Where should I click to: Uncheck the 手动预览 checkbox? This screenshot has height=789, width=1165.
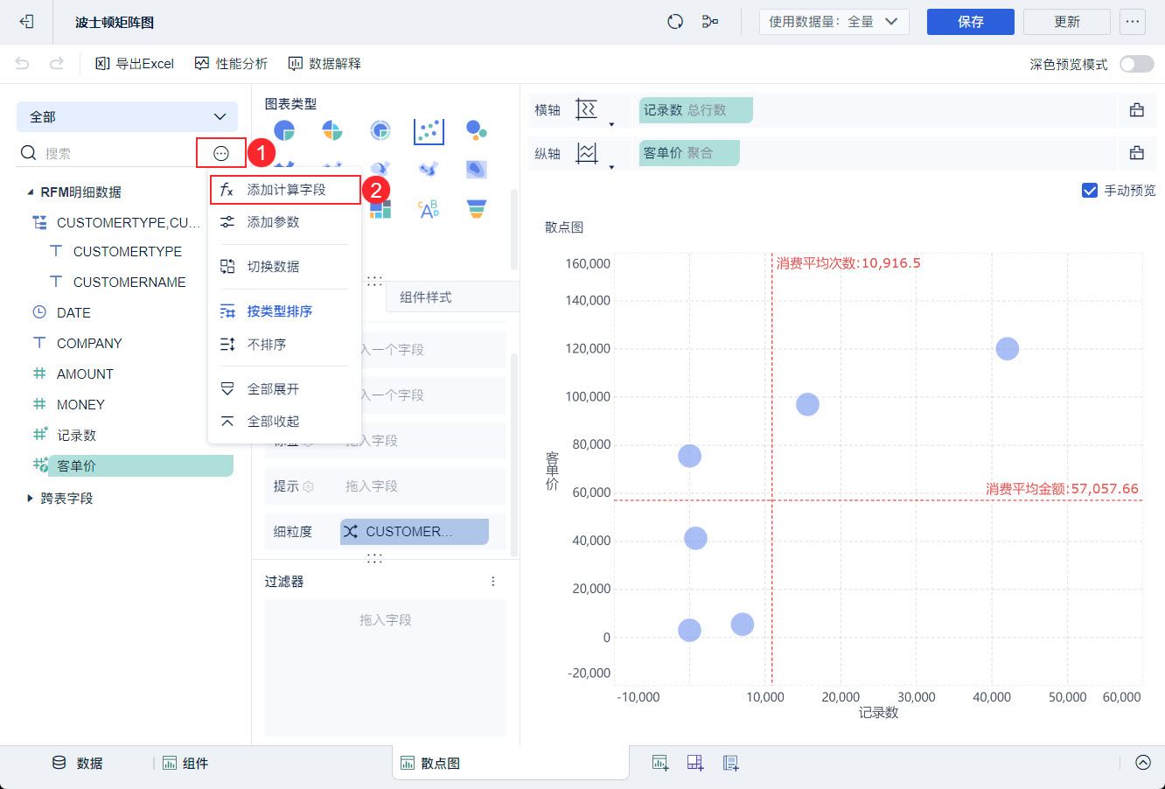(1090, 190)
